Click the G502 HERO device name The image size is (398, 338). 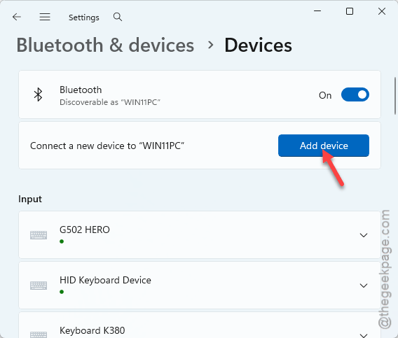(85, 230)
